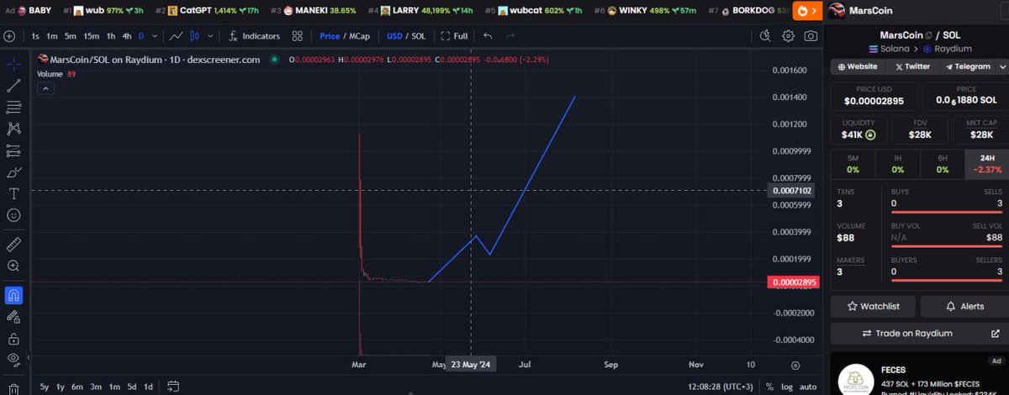Viewport: 1009px width, 395px height.
Task: Select the Text annotation tool
Action: (x=13, y=193)
